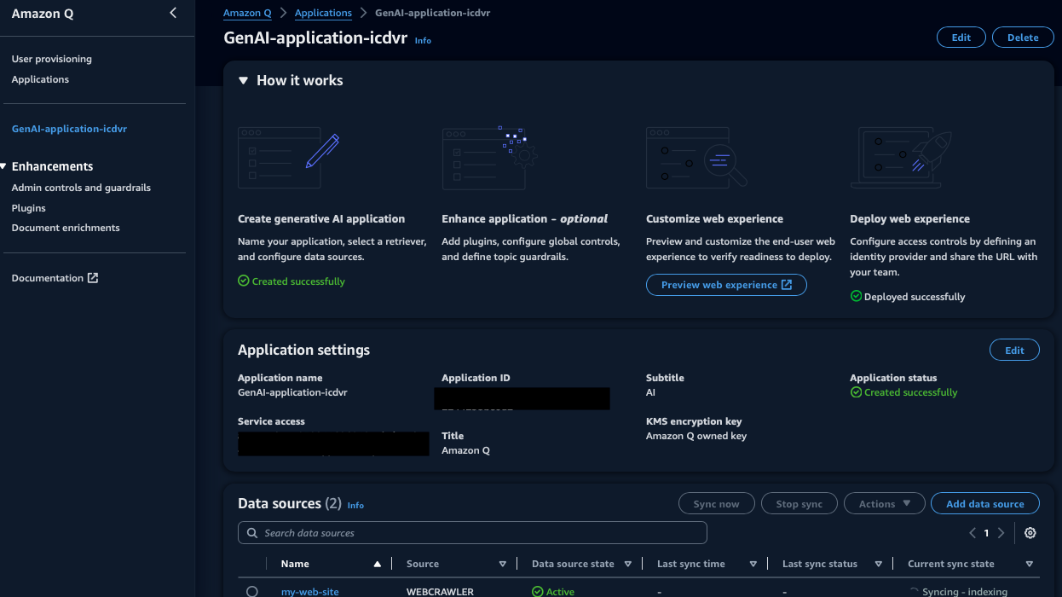
Task: Click the Applications breadcrumb link
Action: 323,13
